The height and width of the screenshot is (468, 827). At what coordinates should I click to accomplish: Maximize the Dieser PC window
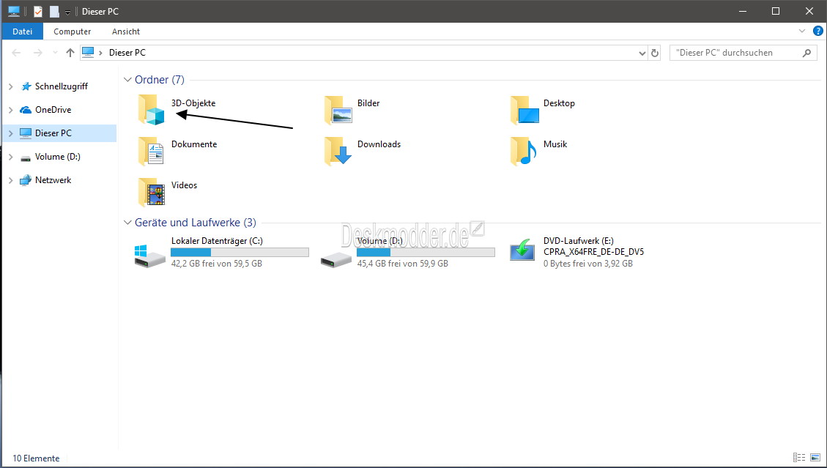click(x=775, y=11)
